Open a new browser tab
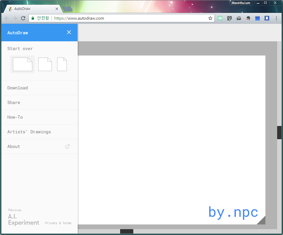Screen dimensions: 283x235 click(x=67, y=9)
